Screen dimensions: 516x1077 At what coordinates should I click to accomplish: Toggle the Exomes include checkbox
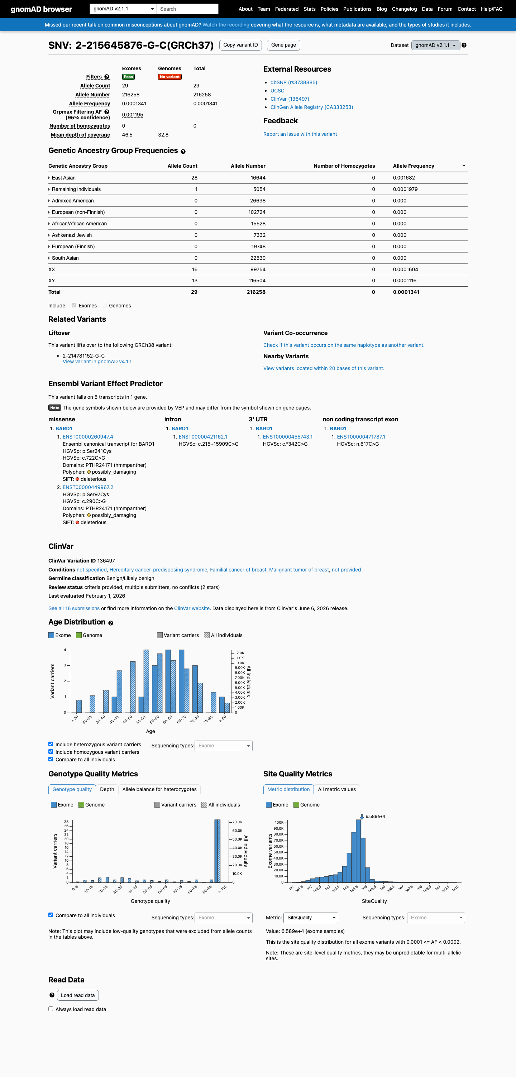coord(74,305)
